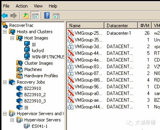Open the Action menu
This screenshot has width=160, height=130.
[x=22, y=6]
